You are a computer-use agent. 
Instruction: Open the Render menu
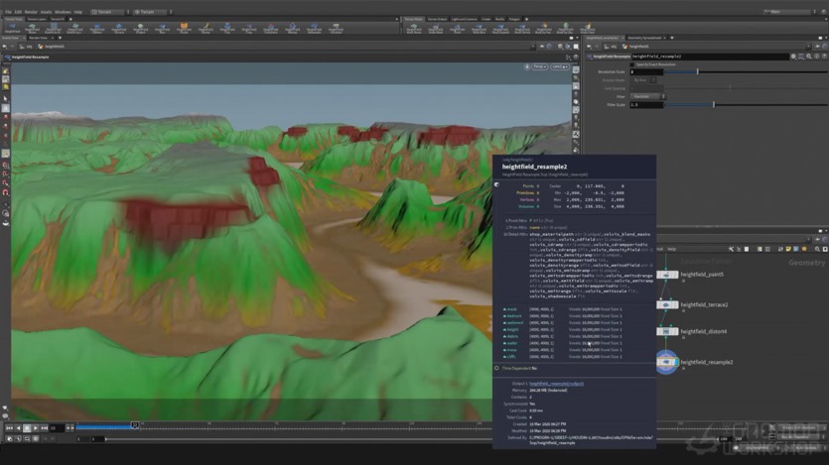coord(31,12)
